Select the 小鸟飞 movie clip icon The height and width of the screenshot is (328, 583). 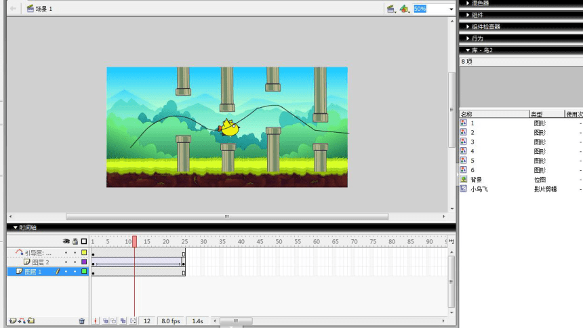[x=464, y=188]
